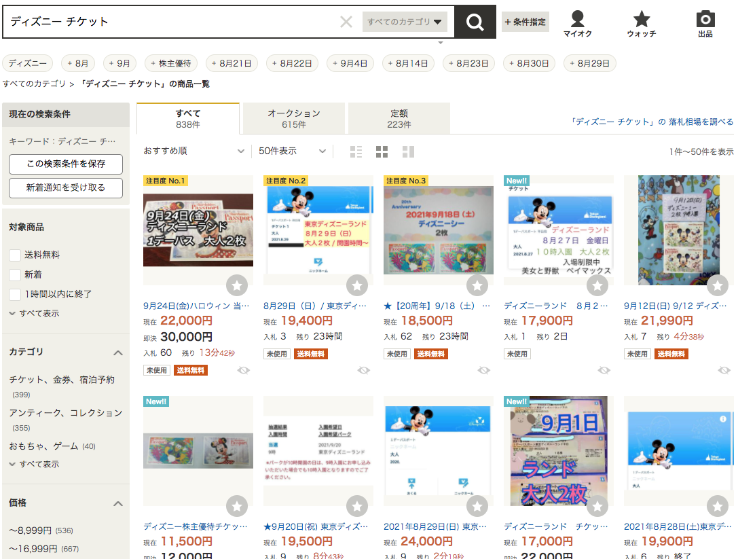Open the 注目度 No.1 item thumbnail

[198, 230]
